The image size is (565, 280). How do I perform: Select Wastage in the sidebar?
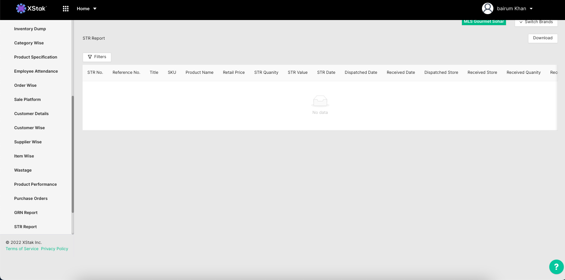tap(23, 170)
